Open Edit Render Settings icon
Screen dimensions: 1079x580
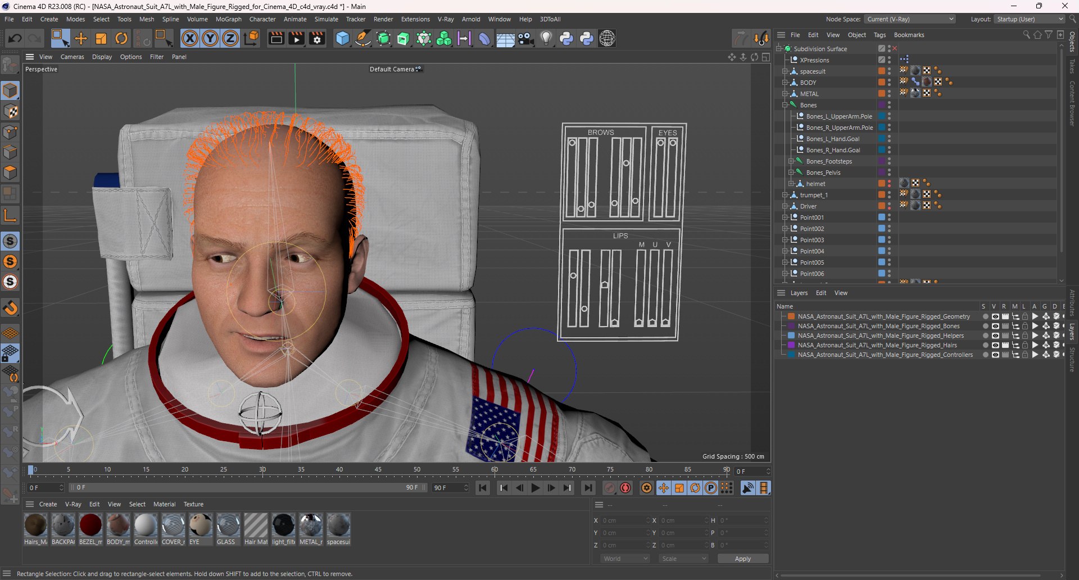(x=317, y=38)
